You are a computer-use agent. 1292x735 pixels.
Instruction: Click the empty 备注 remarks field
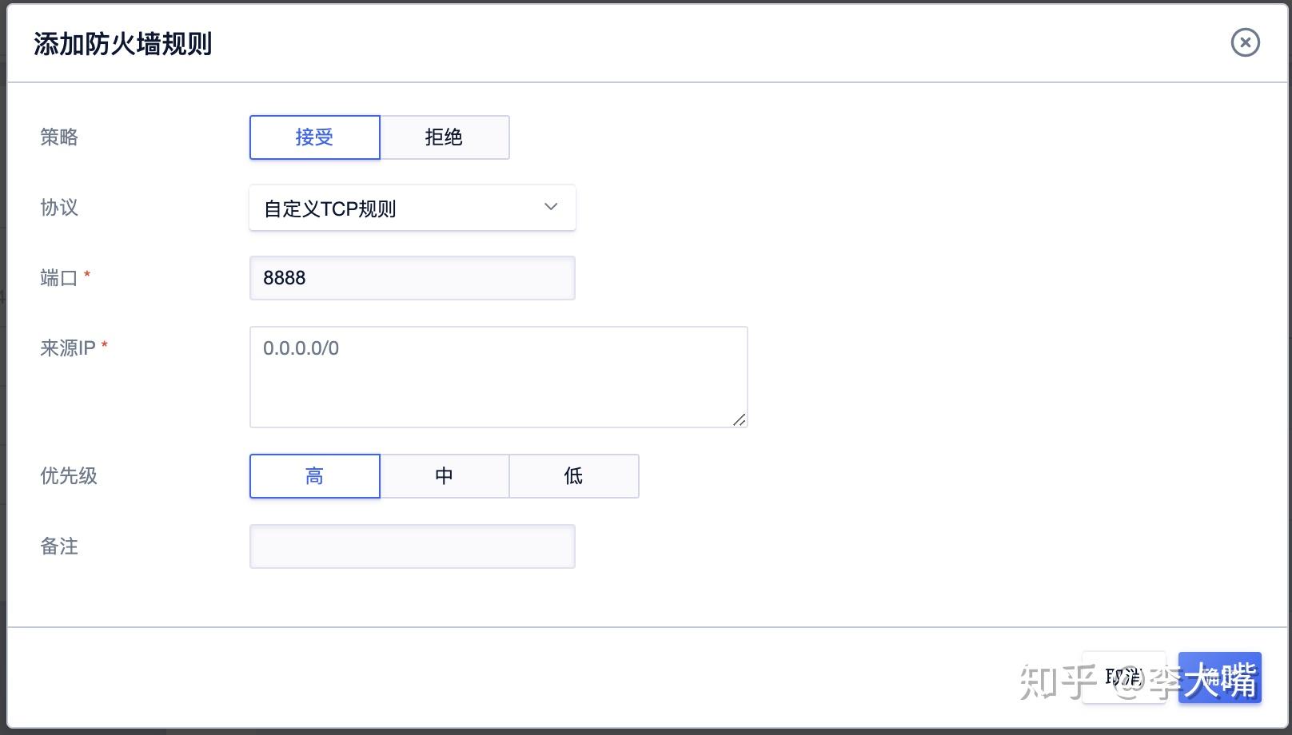(x=412, y=546)
